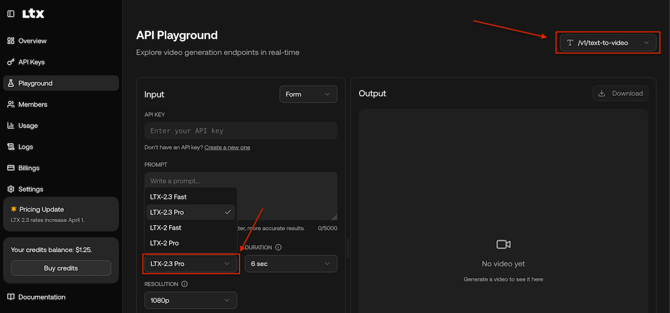
Task: Click the 0/5000 character counter
Action: click(327, 228)
